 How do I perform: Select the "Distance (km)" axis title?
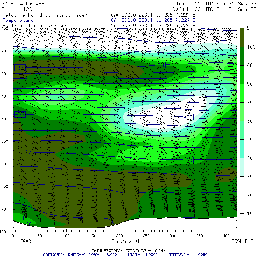129,241
